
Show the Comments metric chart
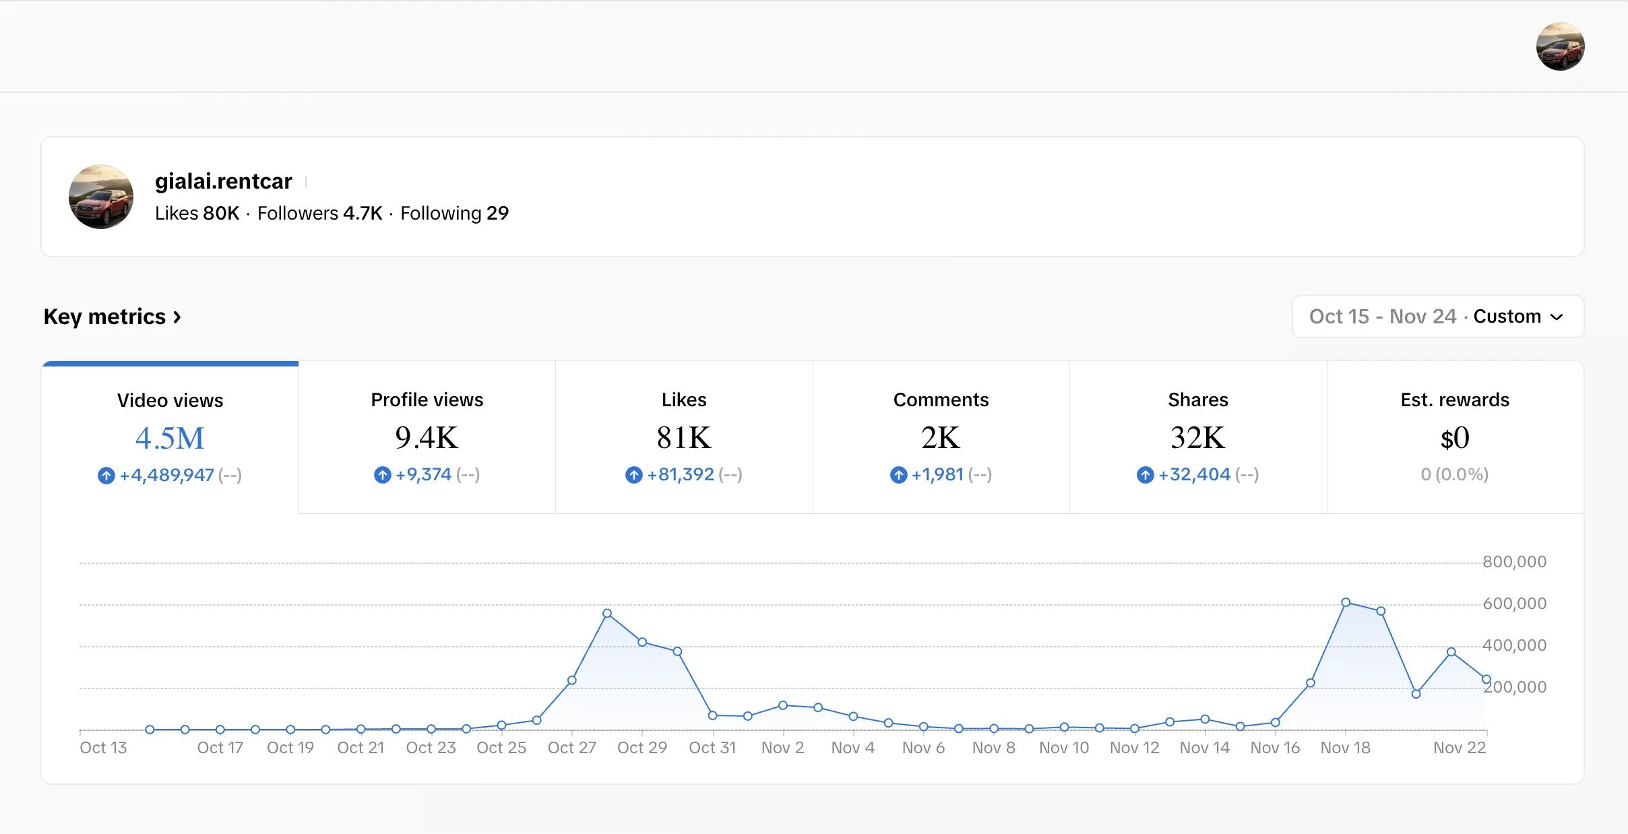(941, 438)
